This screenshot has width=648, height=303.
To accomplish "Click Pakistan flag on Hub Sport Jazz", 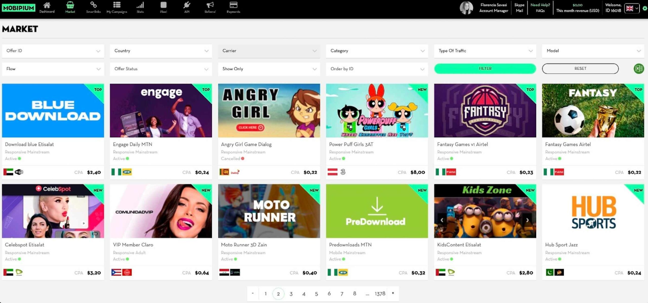I will point(550,273).
